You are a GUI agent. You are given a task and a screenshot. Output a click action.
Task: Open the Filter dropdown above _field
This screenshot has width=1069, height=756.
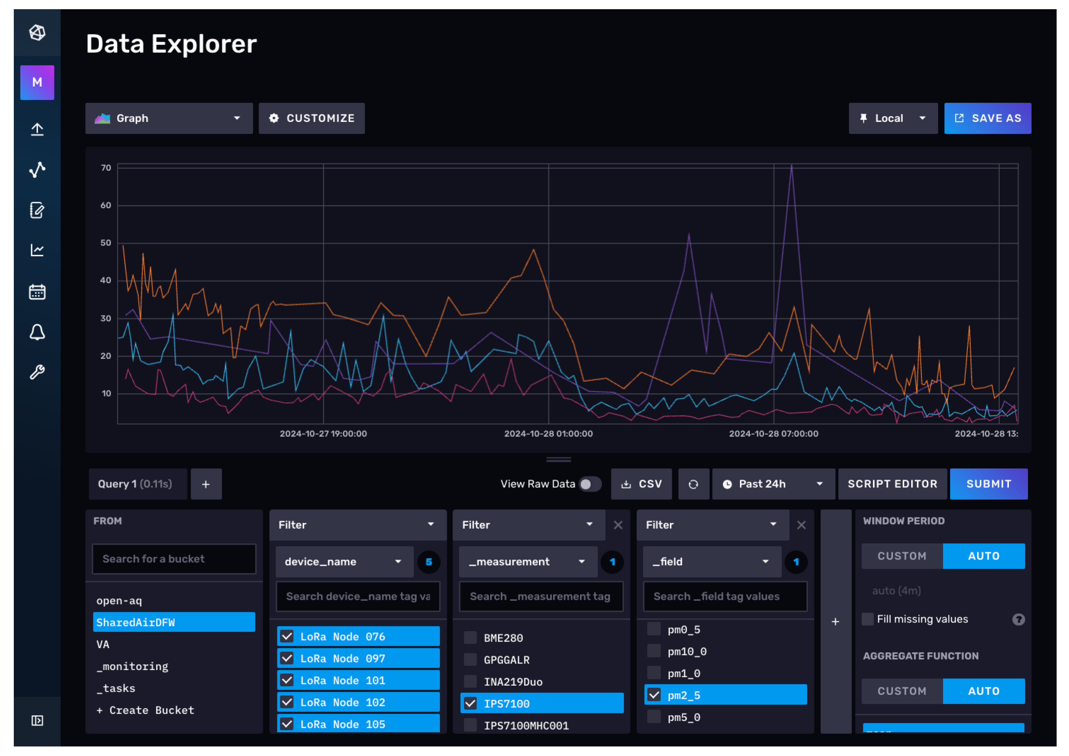[713, 525]
